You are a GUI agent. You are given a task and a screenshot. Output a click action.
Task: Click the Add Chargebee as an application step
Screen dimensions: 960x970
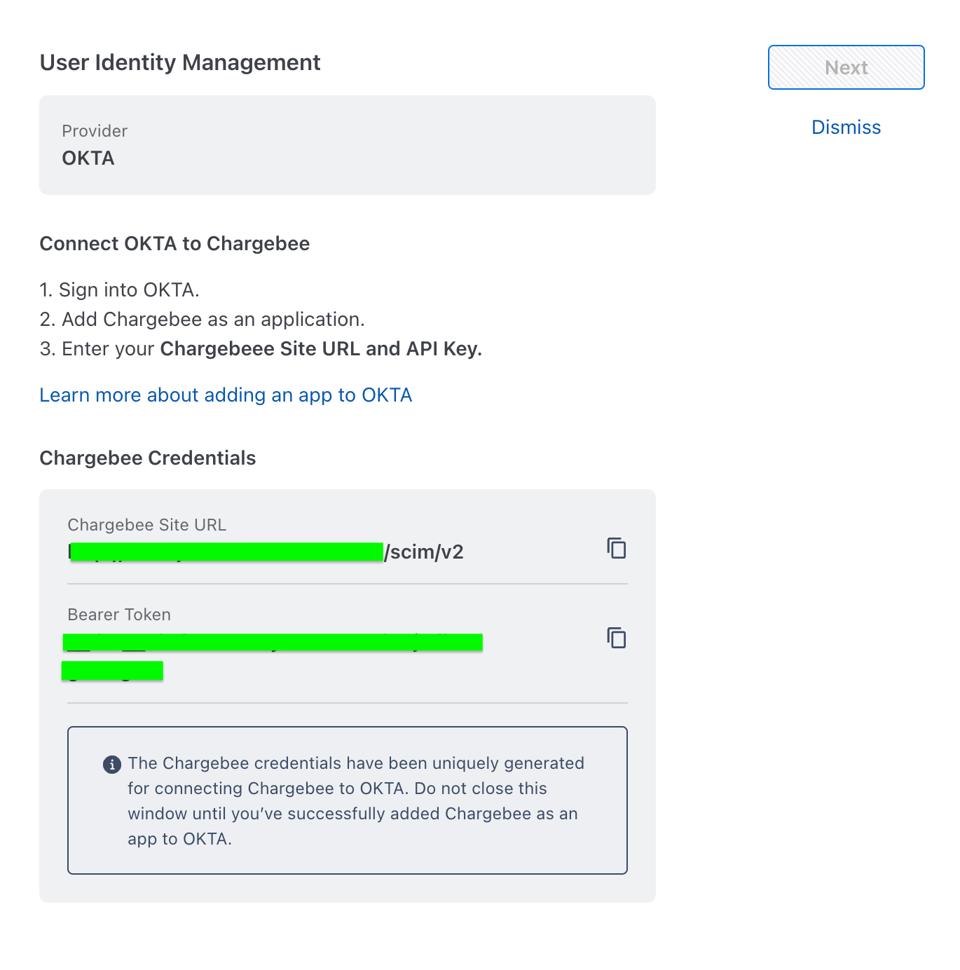[x=203, y=320]
